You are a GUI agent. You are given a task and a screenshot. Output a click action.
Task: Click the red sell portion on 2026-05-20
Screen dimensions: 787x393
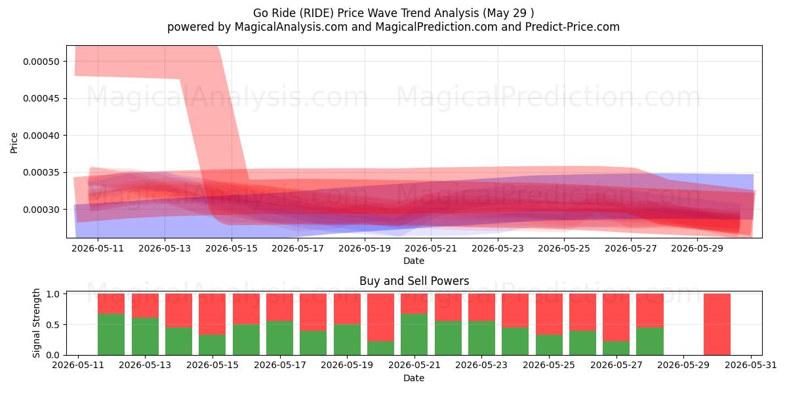(x=380, y=317)
